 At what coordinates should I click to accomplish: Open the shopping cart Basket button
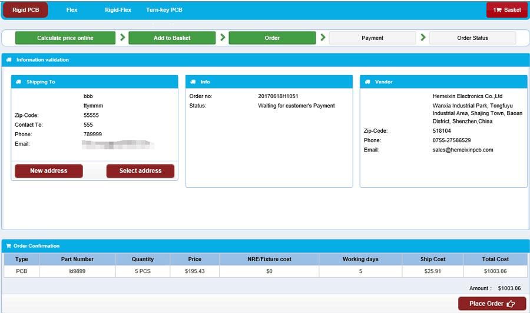(506, 10)
